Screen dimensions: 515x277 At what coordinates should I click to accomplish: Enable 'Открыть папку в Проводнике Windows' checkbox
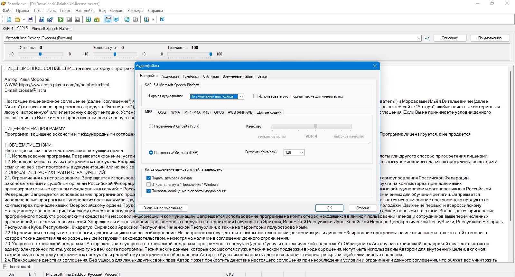click(149, 185)
